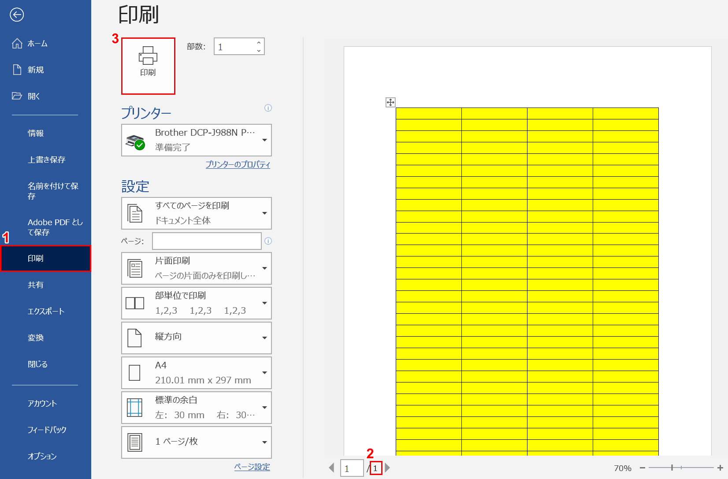Click the single-sided page icon

point(135,268)
